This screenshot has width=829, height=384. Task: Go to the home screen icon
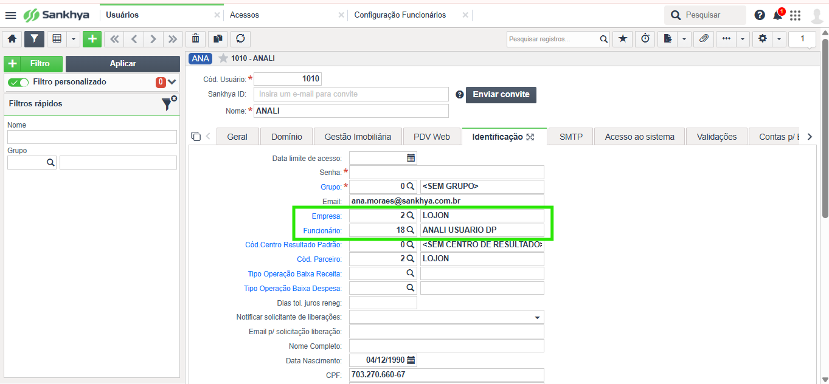click(12, 39)
